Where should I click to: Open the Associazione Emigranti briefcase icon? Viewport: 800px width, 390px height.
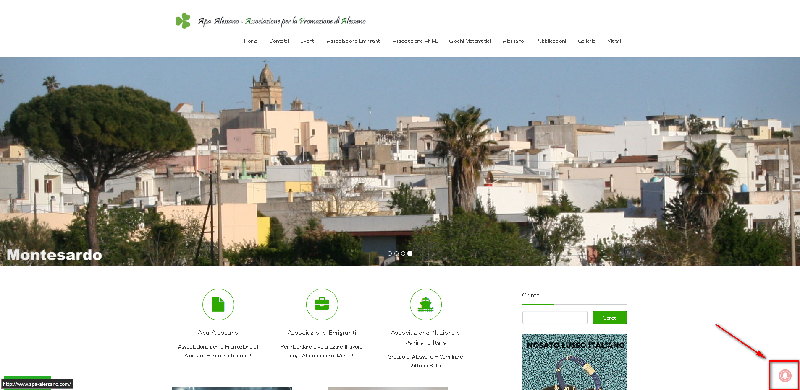point(322,305)
